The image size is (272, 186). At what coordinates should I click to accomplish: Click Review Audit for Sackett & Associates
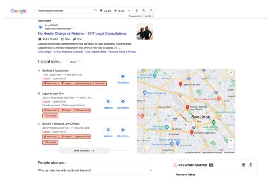[x=83, y=84]
